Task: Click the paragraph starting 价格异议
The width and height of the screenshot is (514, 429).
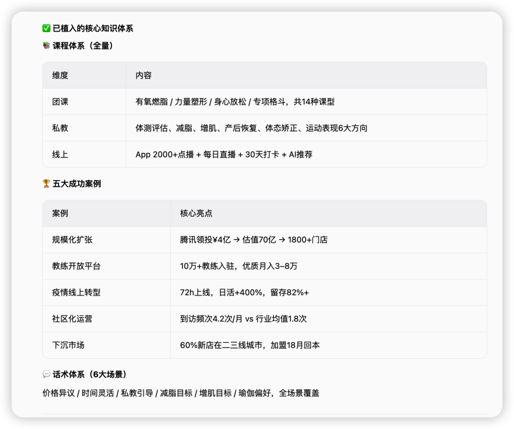Action: click(x=181, y=393)
